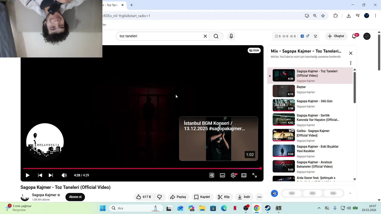Image resolution: width=381 pixels, height=214 pixels.
Task: Go to the previous video in player
Action: 40,175
